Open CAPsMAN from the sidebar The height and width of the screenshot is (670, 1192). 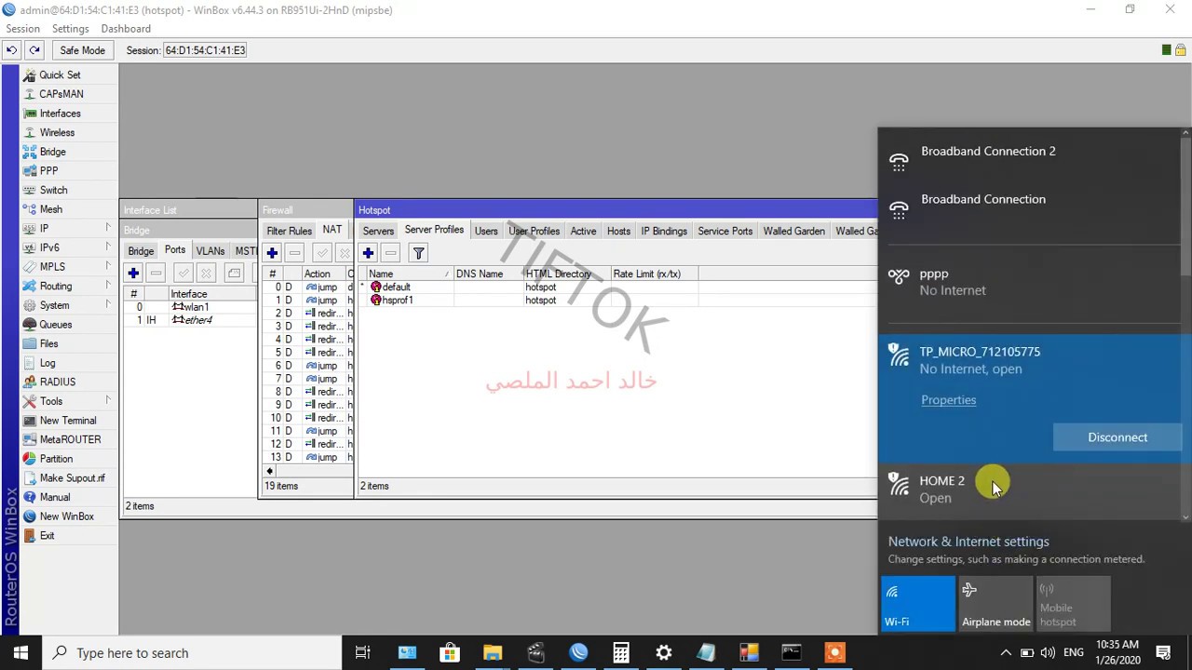tap(61, 94)
